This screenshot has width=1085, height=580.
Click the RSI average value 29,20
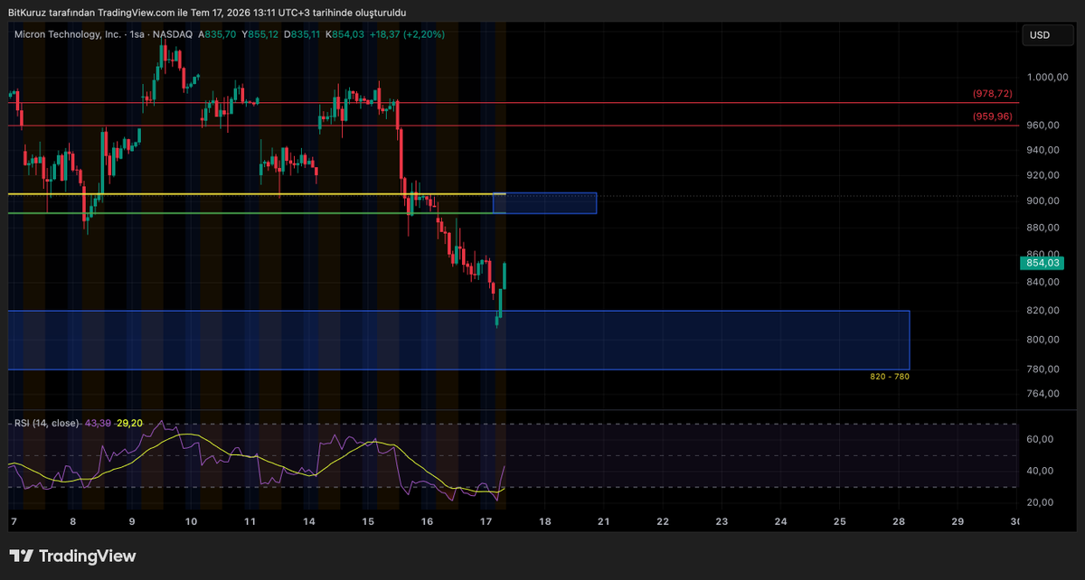(x=129, y=423)
